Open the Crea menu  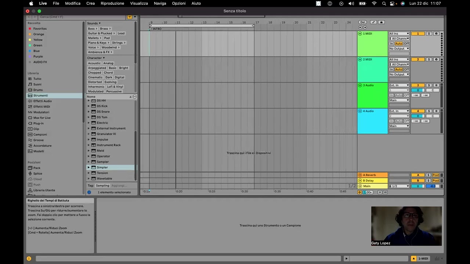pos(91,3)
